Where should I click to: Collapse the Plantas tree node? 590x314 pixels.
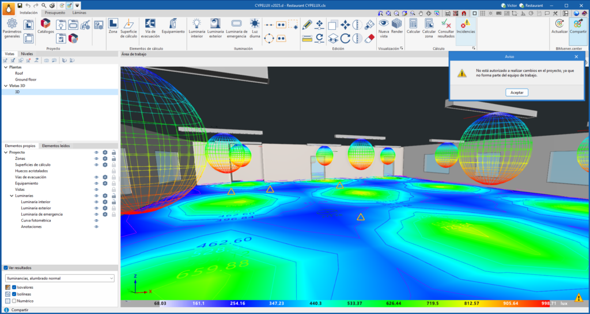tap(6, 67)
